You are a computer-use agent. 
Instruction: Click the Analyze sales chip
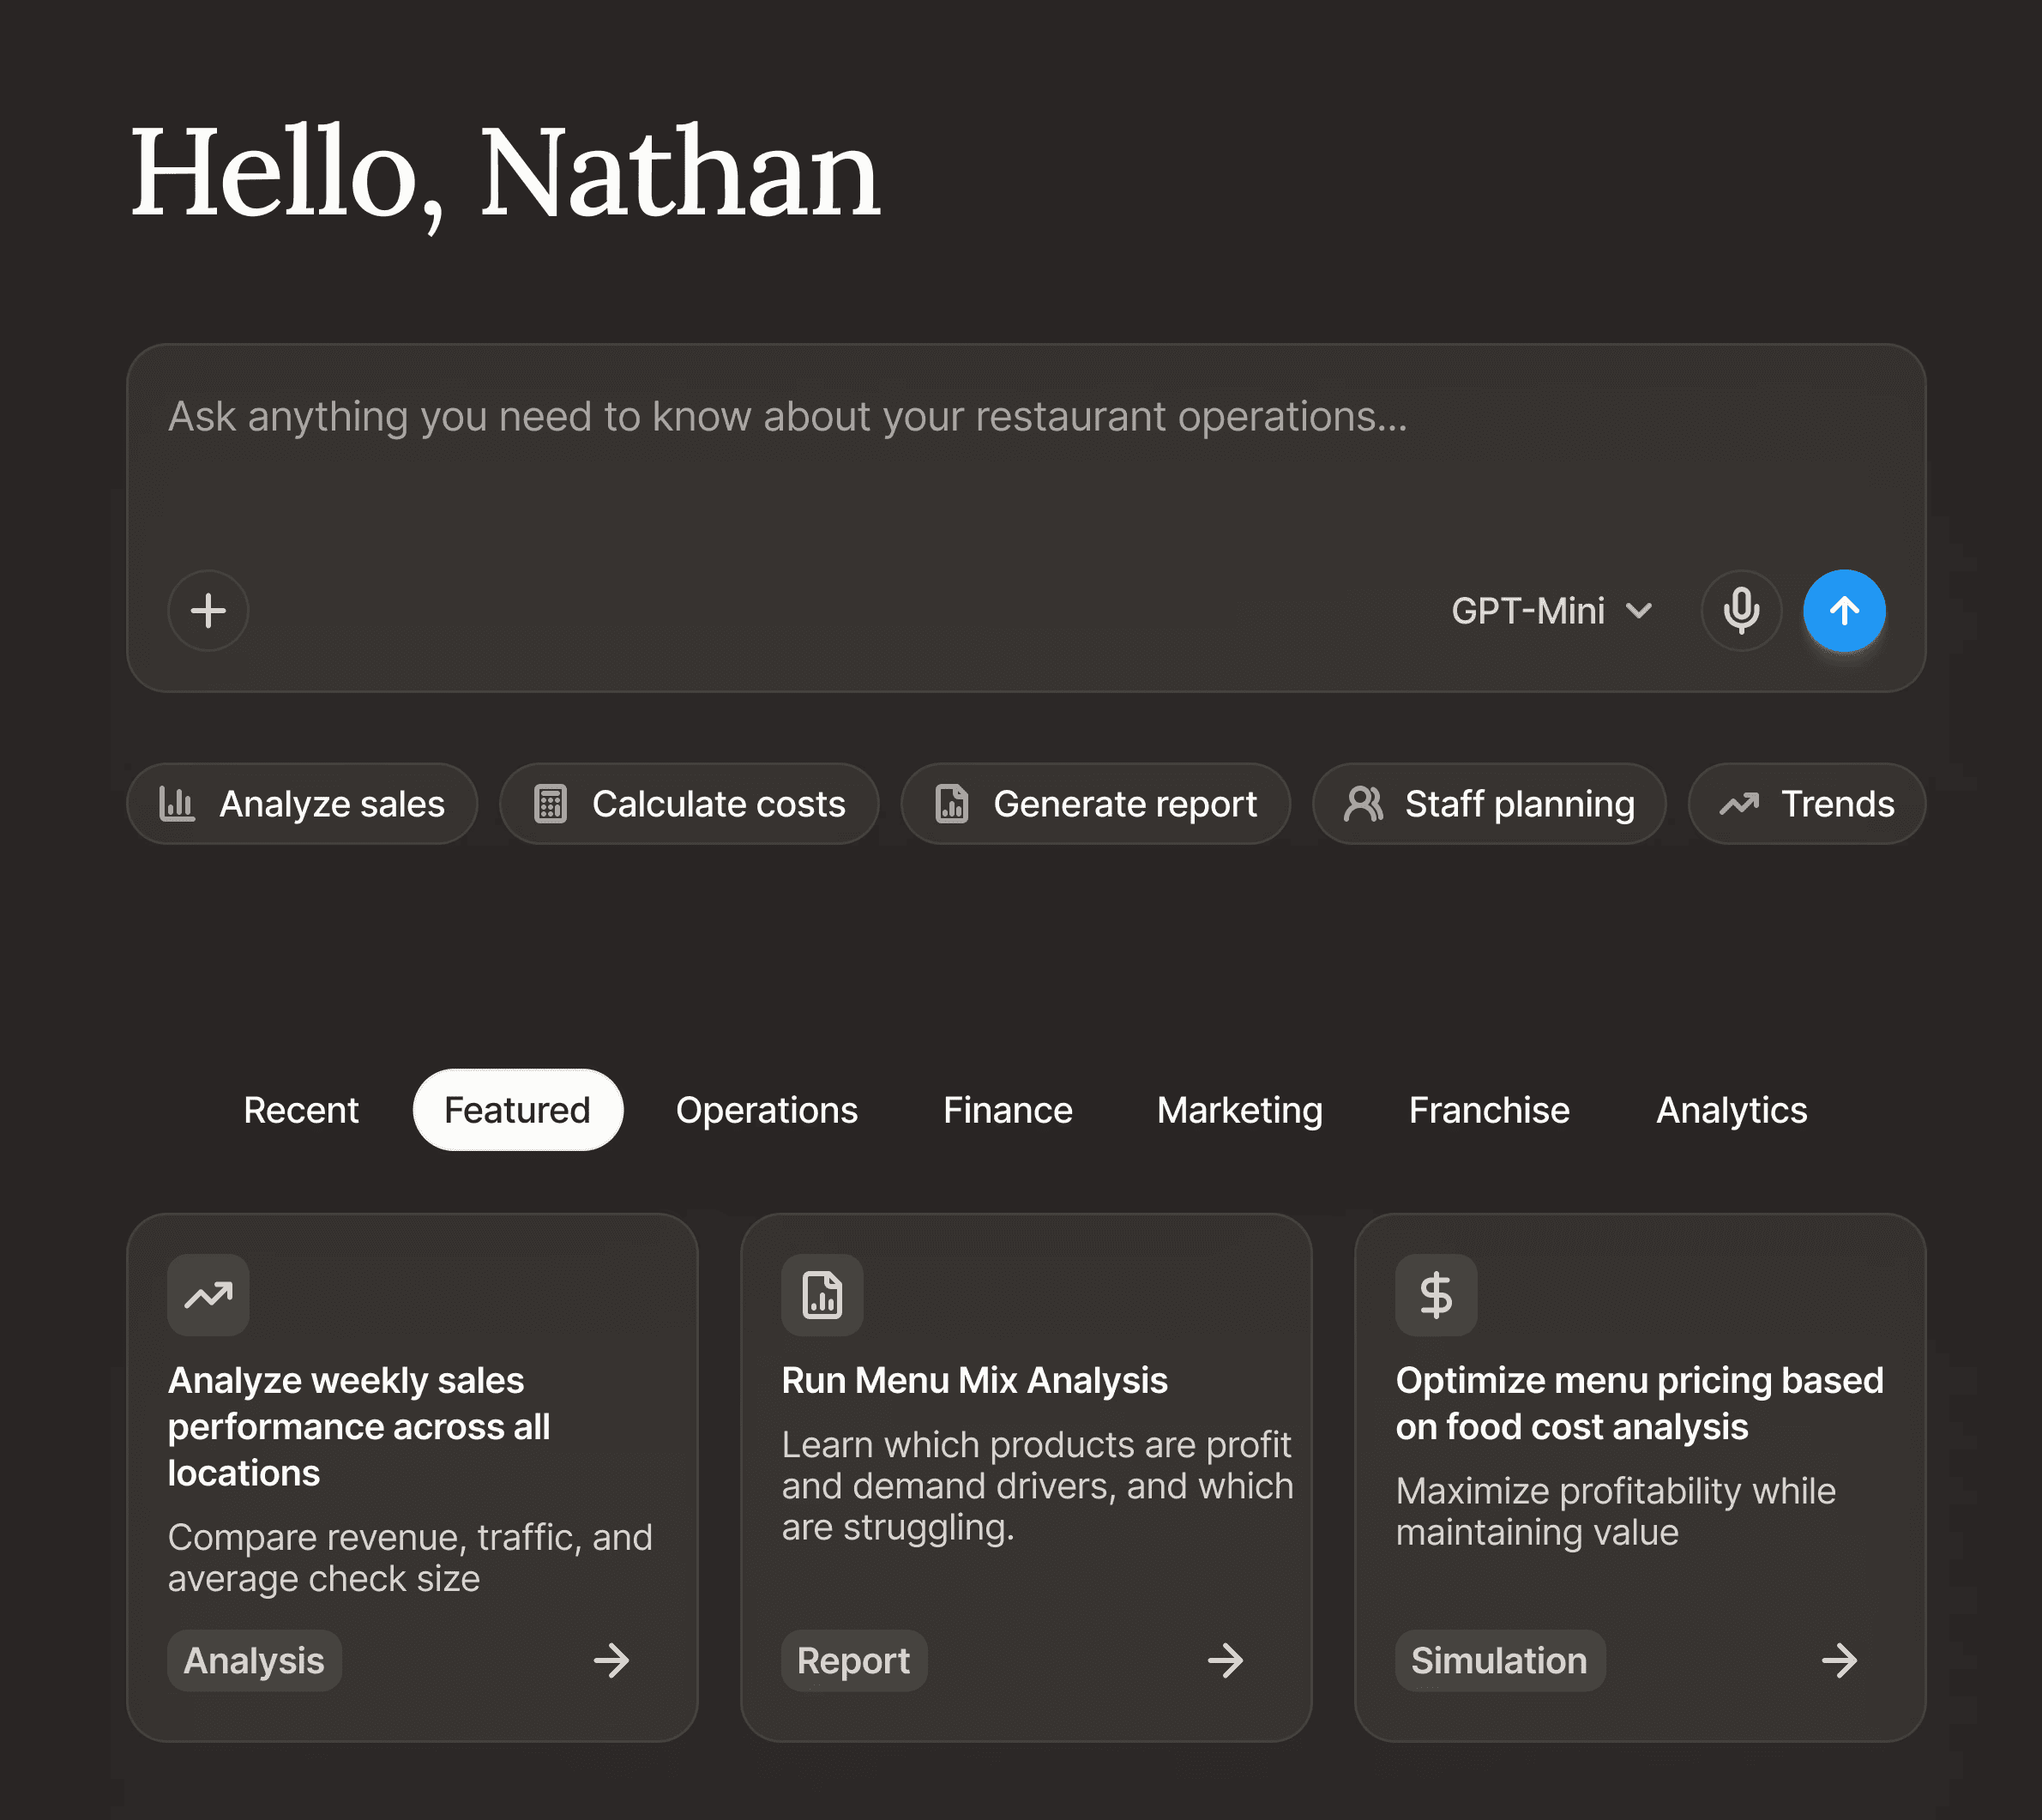[302, 804]
